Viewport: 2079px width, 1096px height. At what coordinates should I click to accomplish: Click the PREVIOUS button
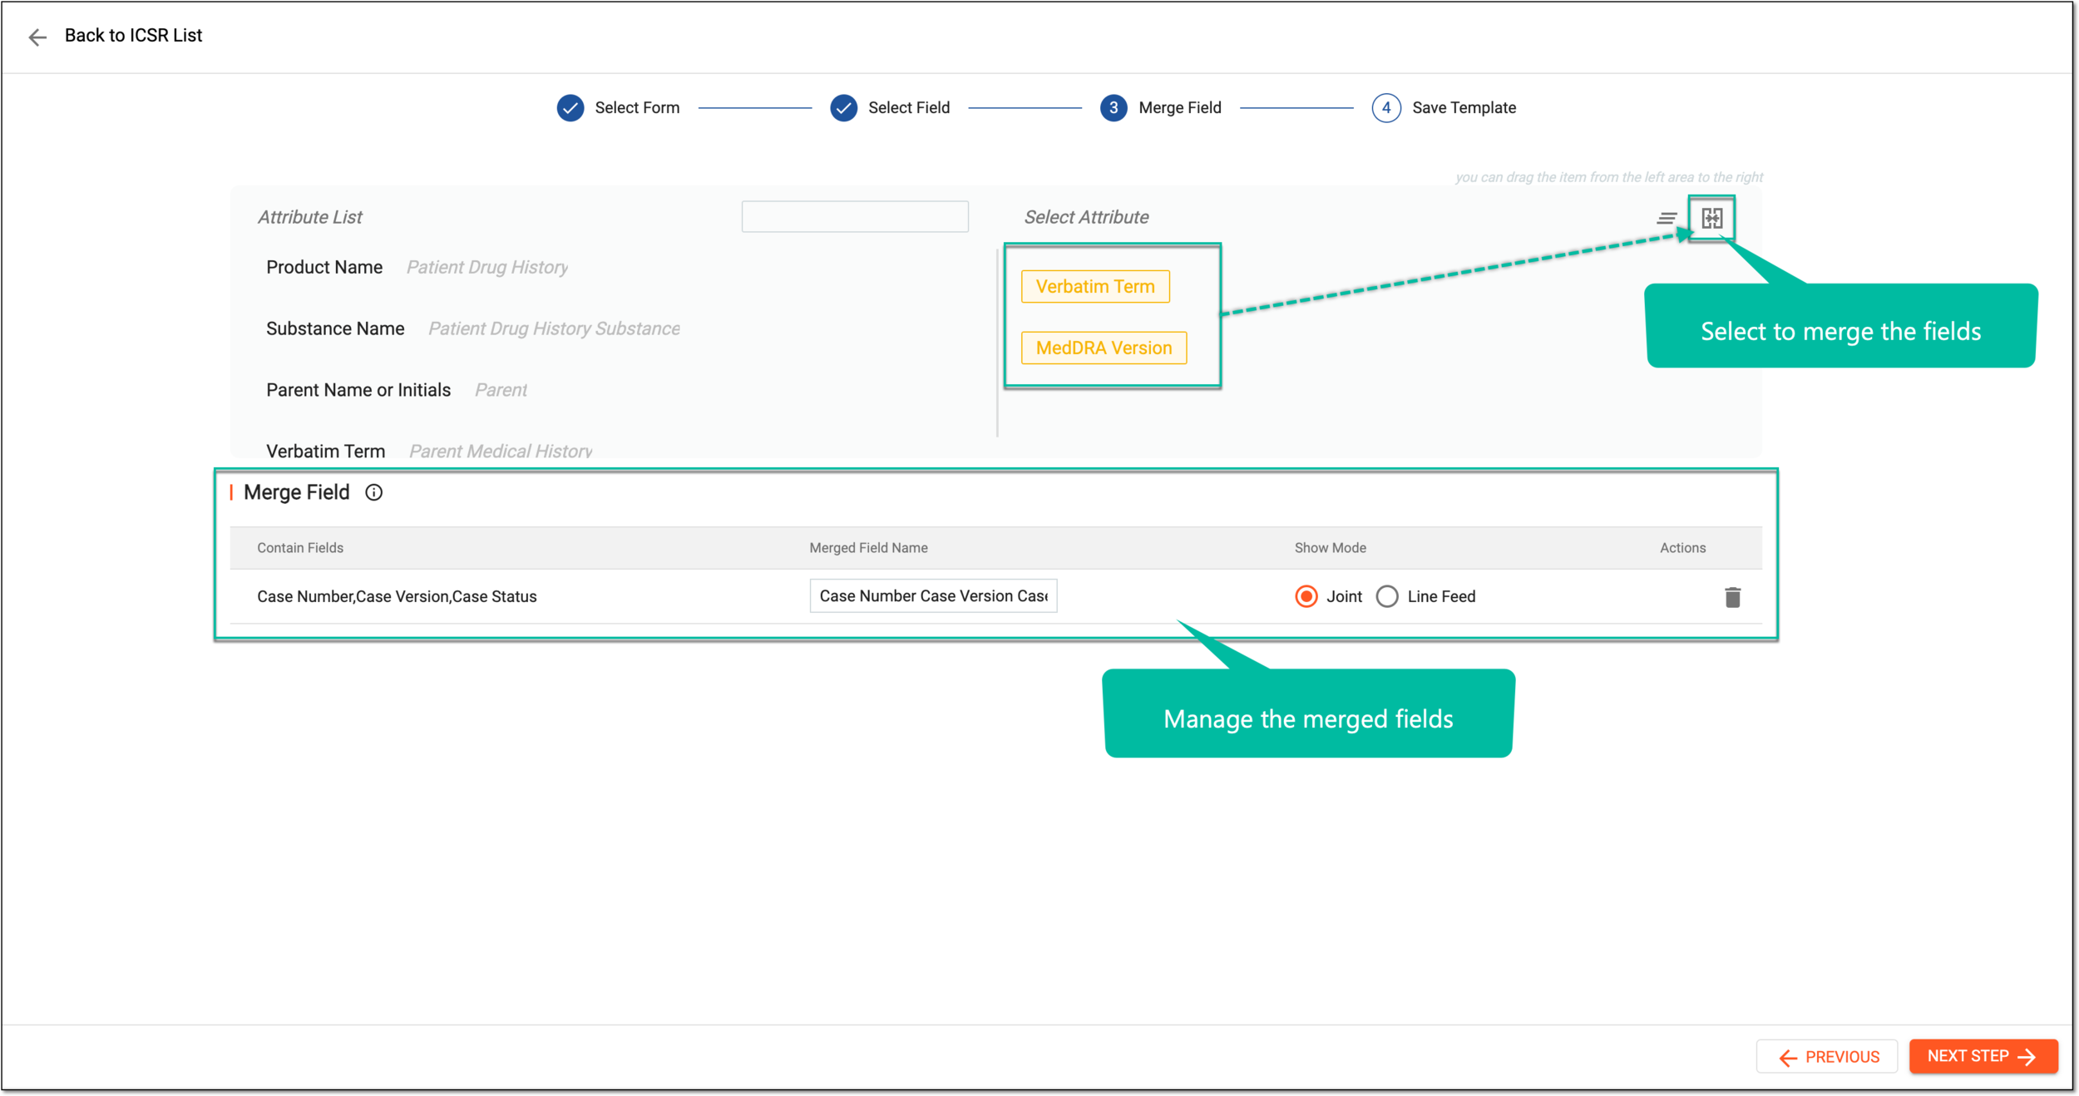point(1827,1056)
